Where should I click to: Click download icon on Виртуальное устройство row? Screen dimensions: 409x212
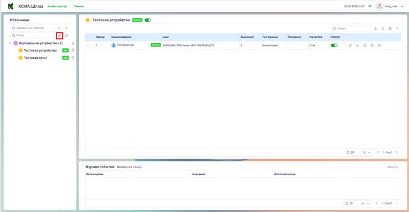tap(73, 43)
